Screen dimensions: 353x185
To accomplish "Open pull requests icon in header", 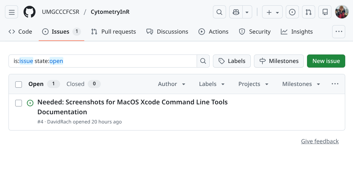I will pos(308,12).
